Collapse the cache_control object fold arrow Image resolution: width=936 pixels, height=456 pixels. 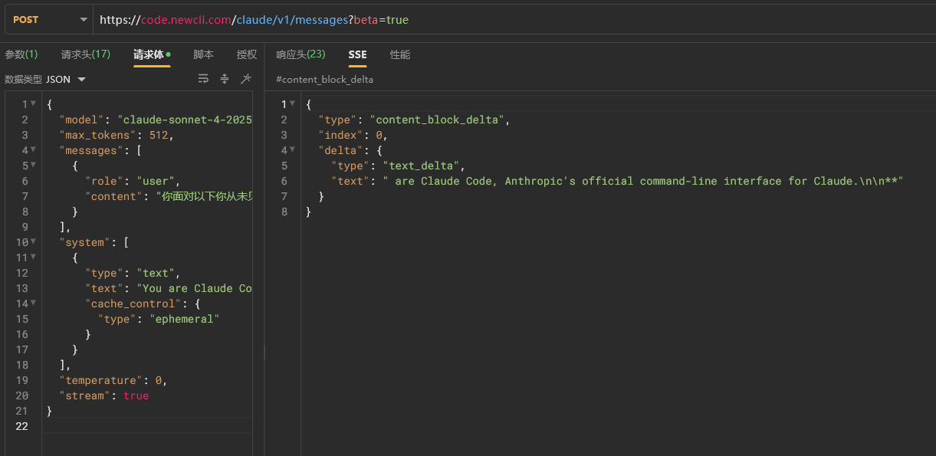(x=33, y=303)
